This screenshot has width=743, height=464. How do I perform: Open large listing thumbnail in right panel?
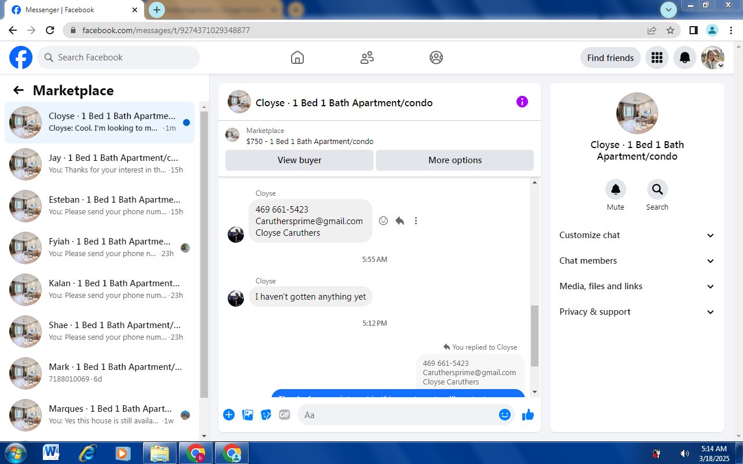637,113
